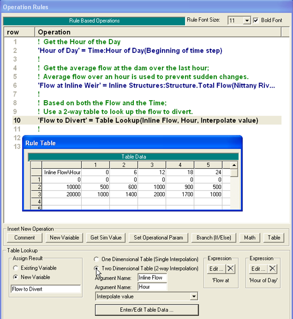Insert a New Variable operation
Screen dimensions: 293x319
point(65,237)
